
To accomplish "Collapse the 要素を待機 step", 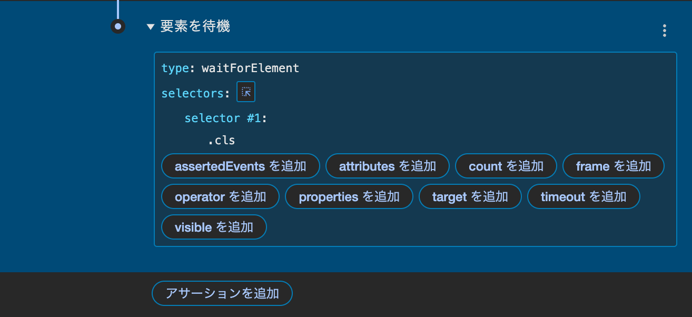I will [151, 27].
